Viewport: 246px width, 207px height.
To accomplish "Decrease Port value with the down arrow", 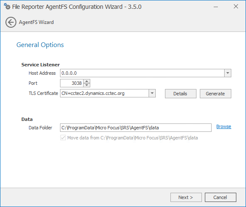I will coord(87,85).
